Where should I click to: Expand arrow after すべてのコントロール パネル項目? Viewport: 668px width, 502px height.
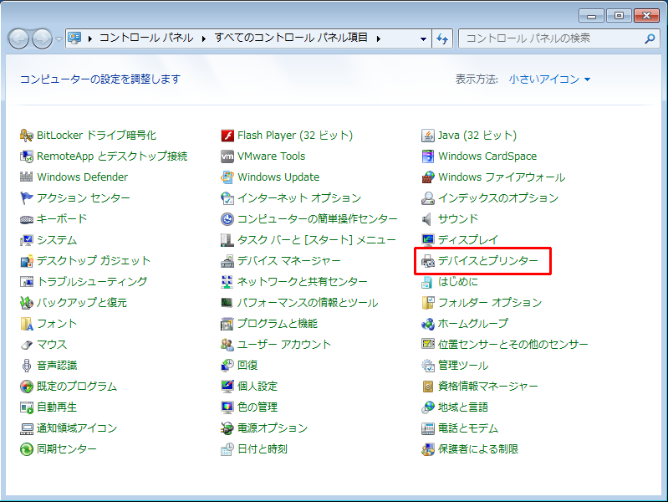click(378, 38)
